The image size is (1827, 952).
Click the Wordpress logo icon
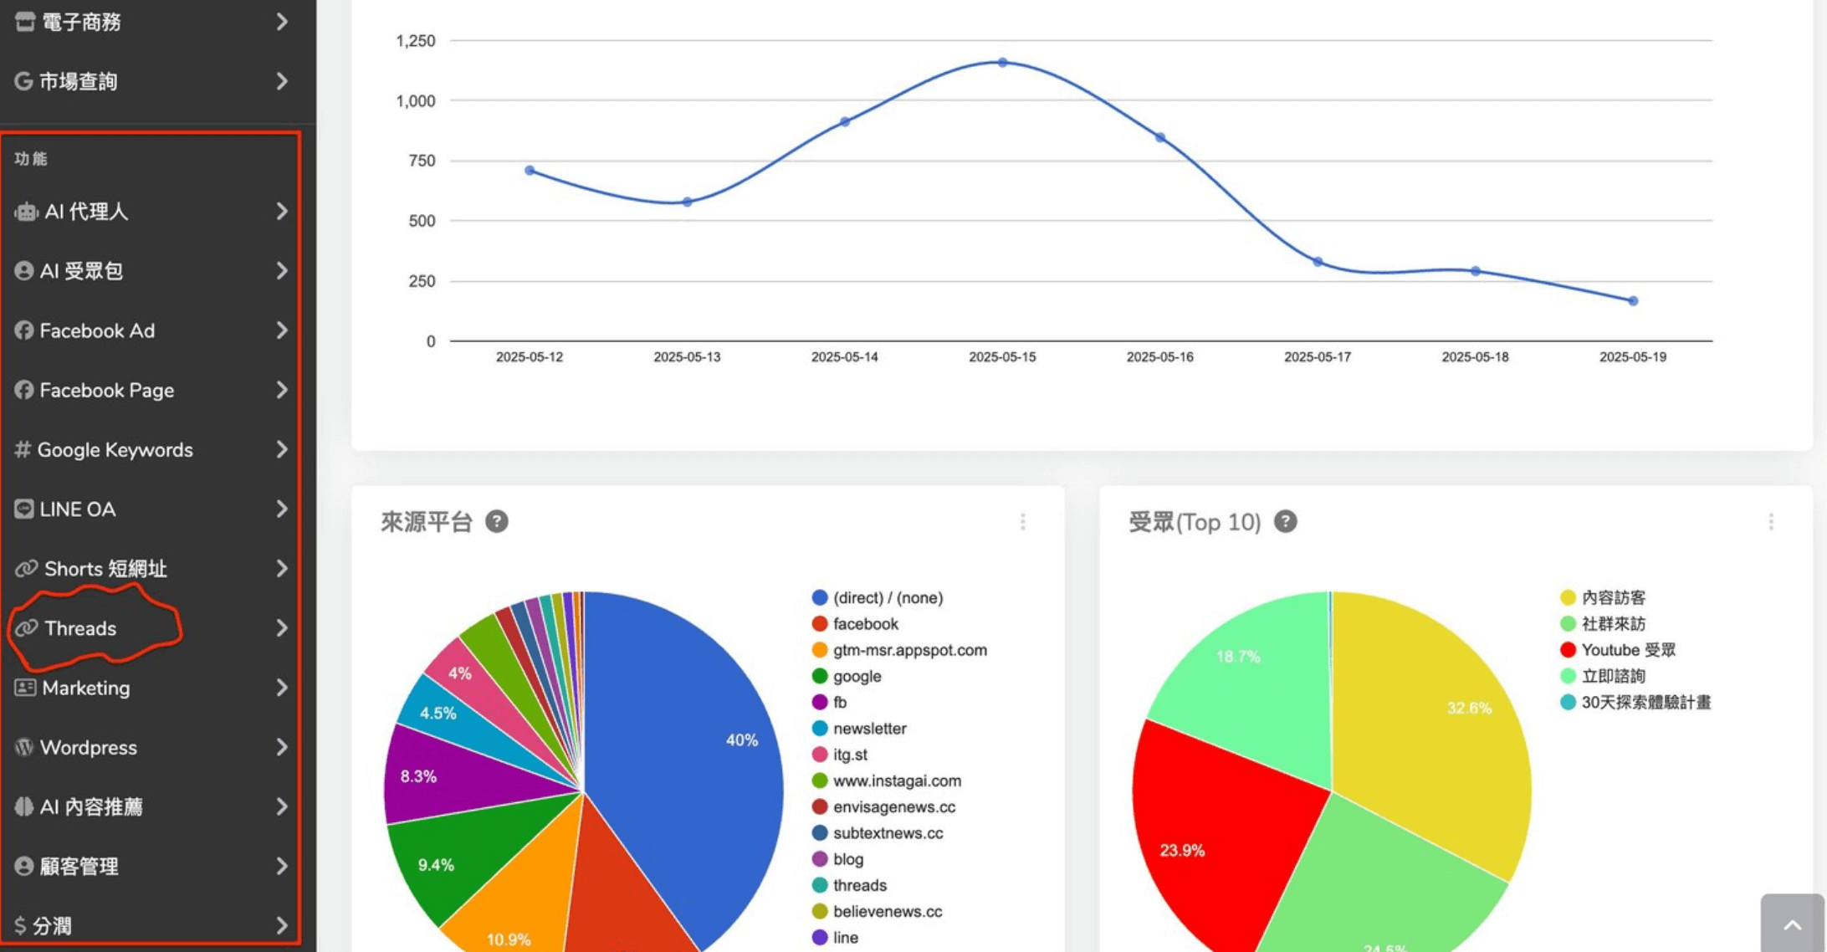(x=24, y=747)
